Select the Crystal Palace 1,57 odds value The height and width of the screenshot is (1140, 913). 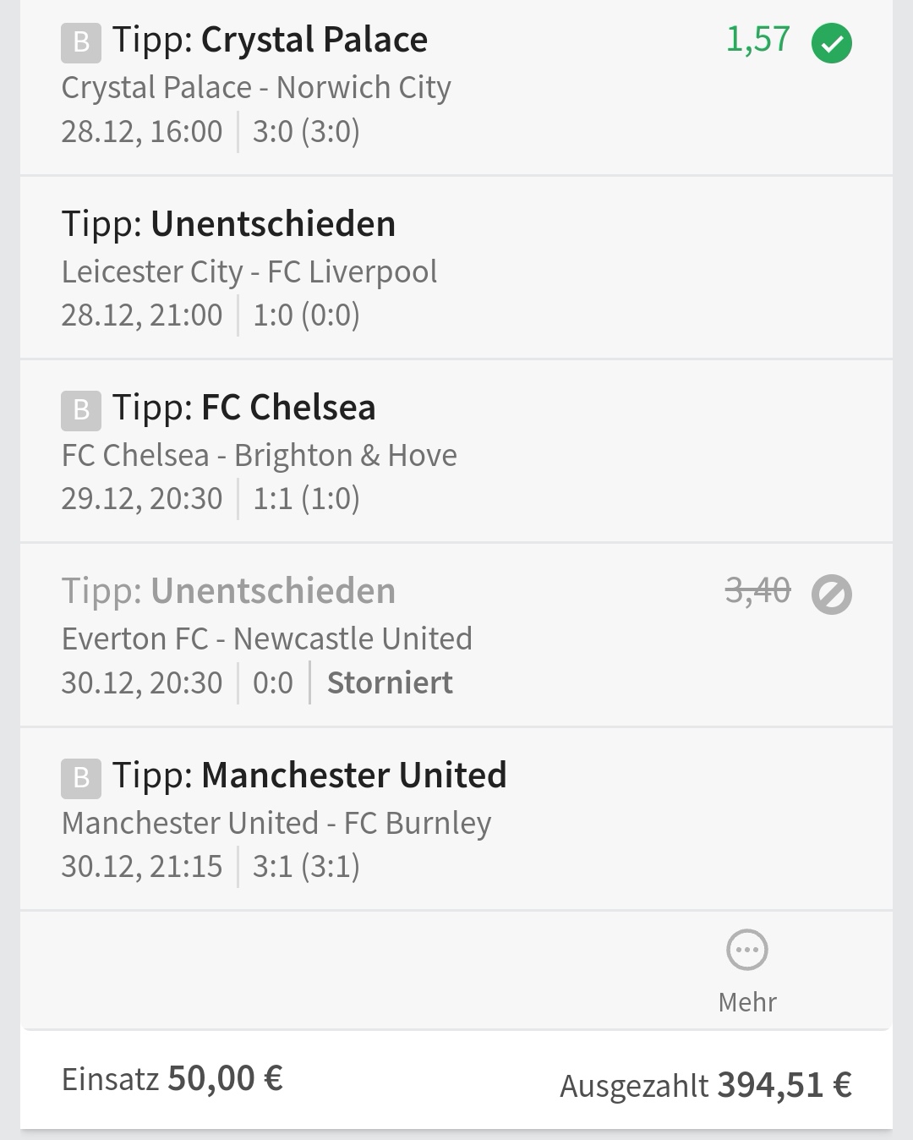758,40
